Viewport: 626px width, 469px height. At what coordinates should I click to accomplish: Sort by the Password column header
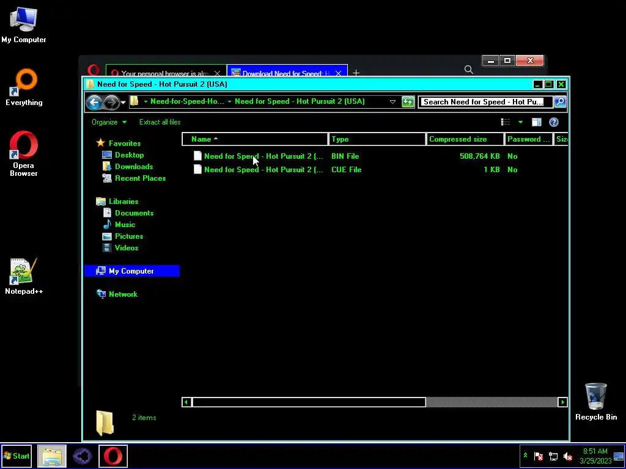[529, 139]
